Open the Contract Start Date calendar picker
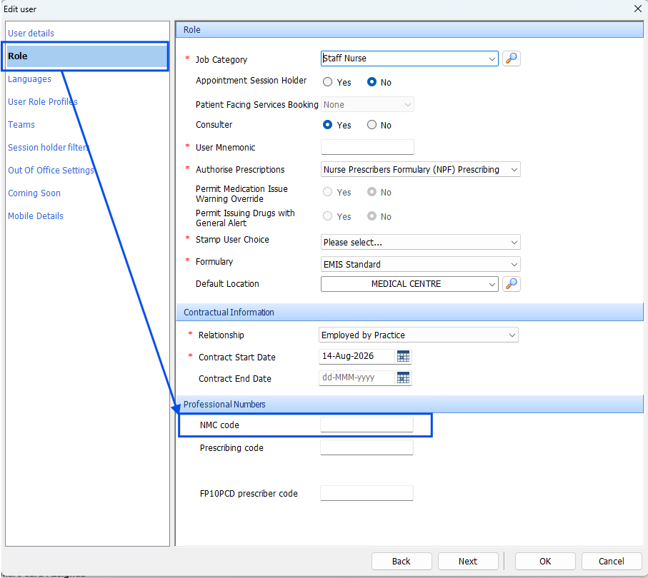This screenshot has width=648, height=578. (x=403, y=356)
